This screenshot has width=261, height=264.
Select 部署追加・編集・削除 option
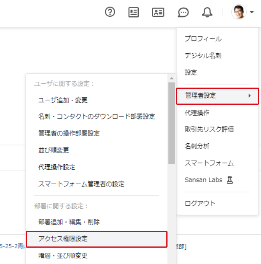(69, 222)
